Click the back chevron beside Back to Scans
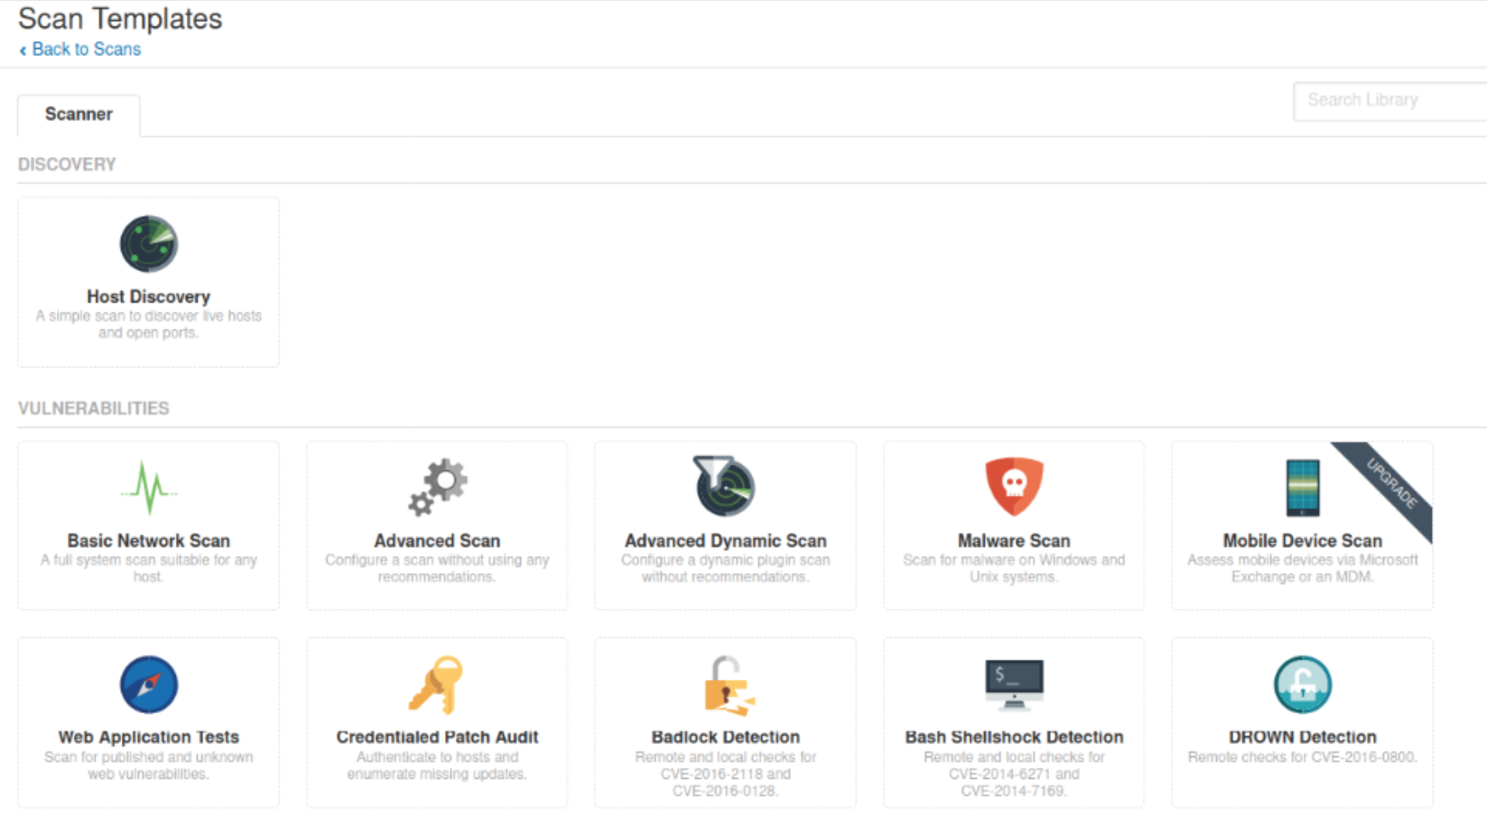Image resolution: width=1487 pixels, height=813 pixels. pos(23,51)
